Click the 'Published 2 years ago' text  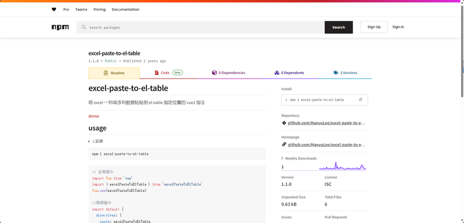pyautogui.click(x=144, y=61)
